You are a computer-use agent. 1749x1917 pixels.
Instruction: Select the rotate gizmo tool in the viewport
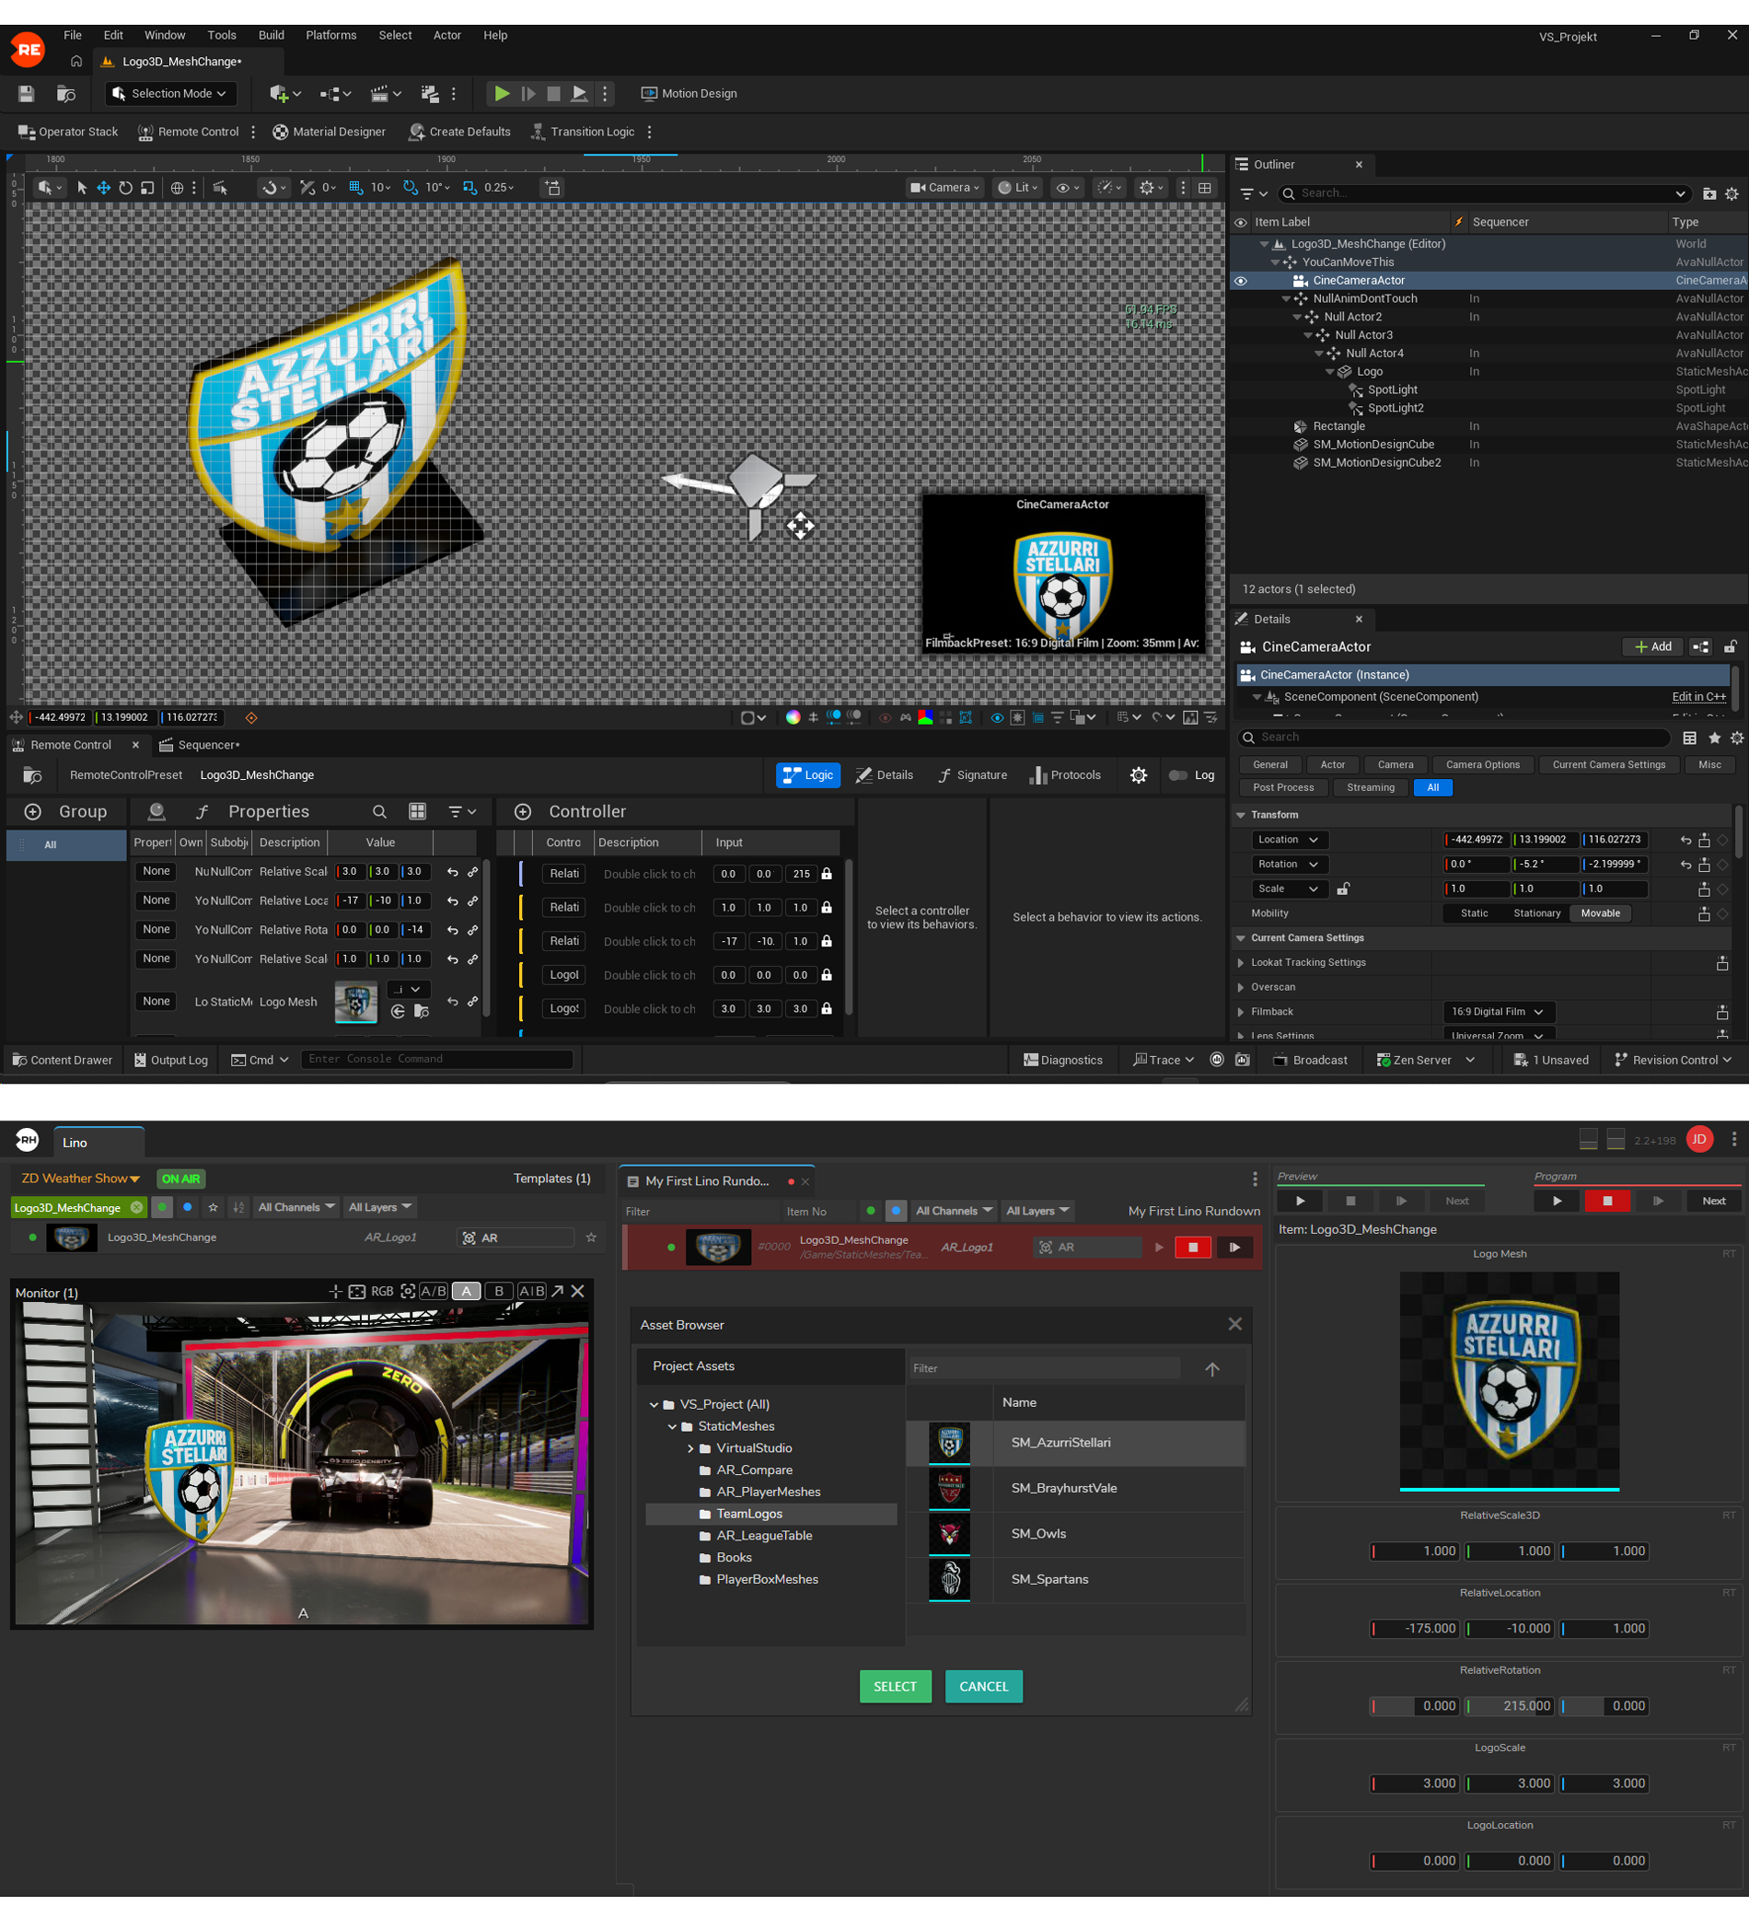click(x=125, y=187)
